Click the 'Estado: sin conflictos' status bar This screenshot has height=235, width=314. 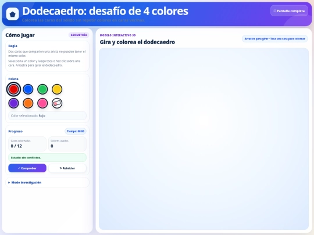click(47, 158)
